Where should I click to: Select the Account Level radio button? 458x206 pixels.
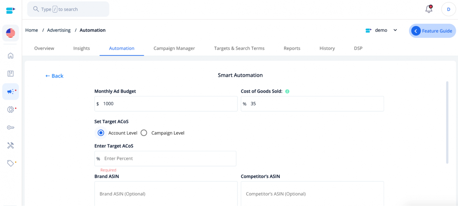click(100, 133)
